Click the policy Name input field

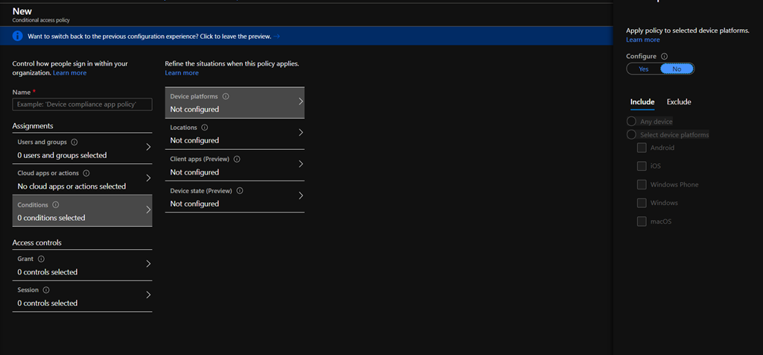[82, 105]
